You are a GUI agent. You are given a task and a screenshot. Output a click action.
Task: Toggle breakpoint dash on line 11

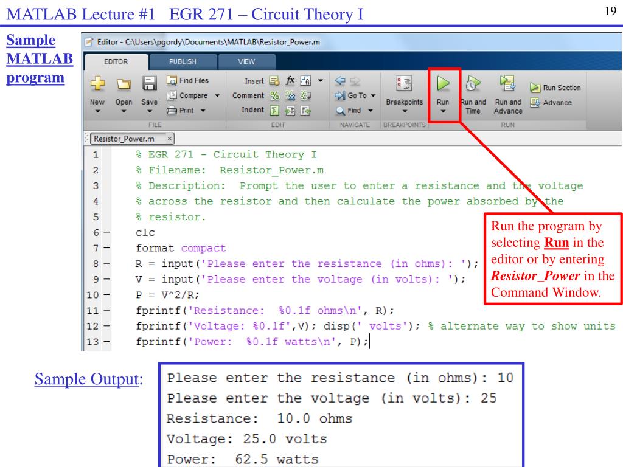click(x=106, y=311)
